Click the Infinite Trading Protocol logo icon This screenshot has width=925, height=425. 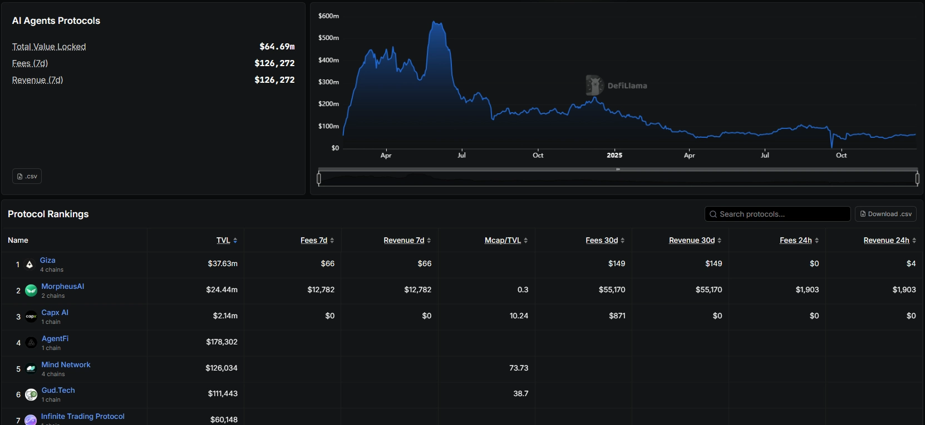pyautogui.click(x=31, y=420)
